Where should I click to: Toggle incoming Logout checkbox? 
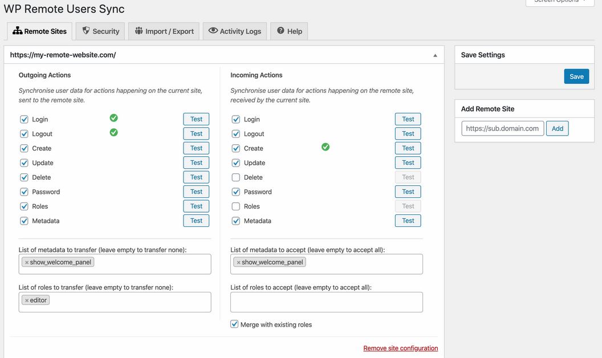[x=236, y=134]
